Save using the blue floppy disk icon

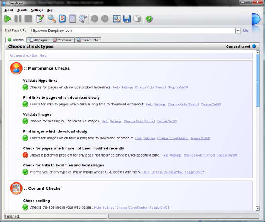coord(127,18)
